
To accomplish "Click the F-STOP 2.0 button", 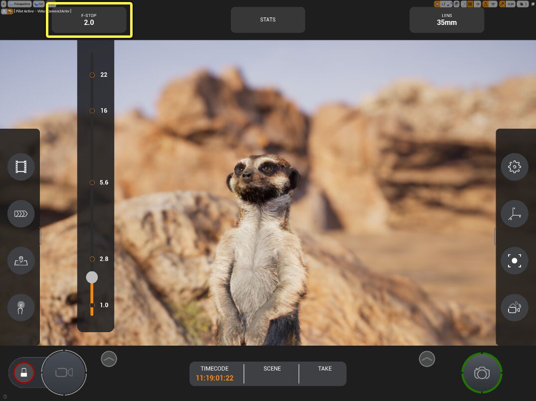I will pyautogui.click(x=89, y=20).
